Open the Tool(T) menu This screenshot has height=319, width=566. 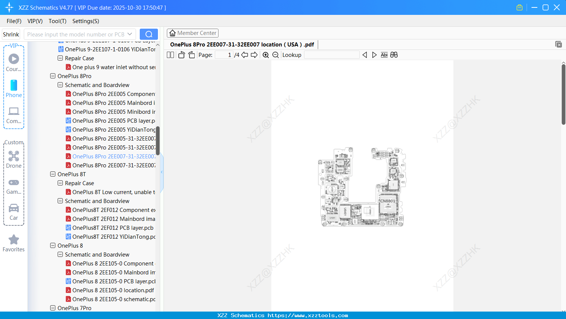click(57, 21)
